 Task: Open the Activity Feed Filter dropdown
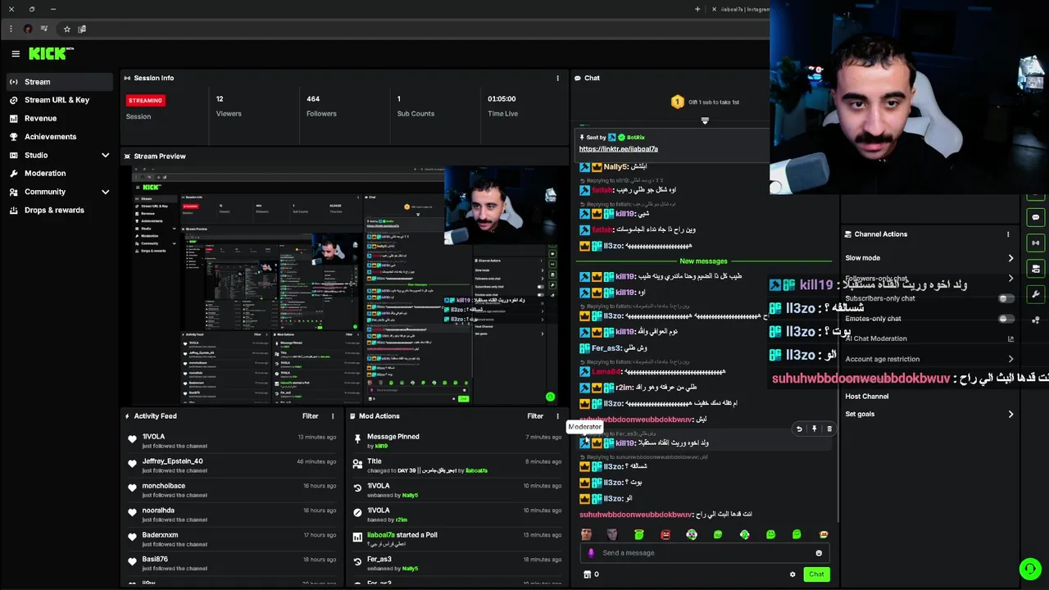[310, 416]
